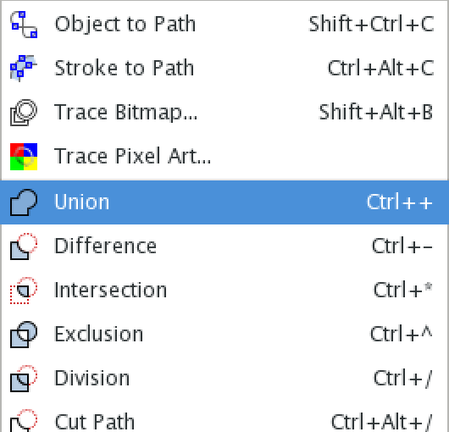The image size is (449, 432).
Task: Choose Object to Path menu entry
Action: point(224,25)
